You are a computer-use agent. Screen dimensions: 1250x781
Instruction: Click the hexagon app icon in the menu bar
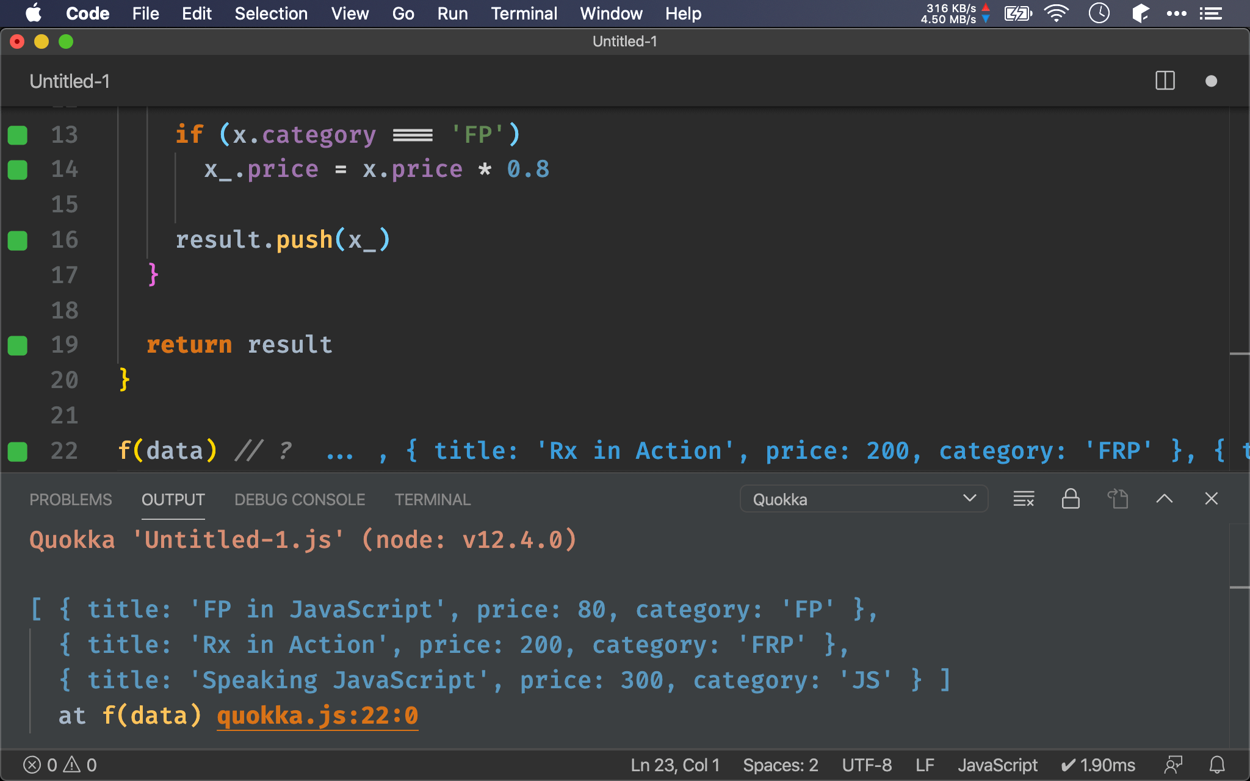[1140, 13]
